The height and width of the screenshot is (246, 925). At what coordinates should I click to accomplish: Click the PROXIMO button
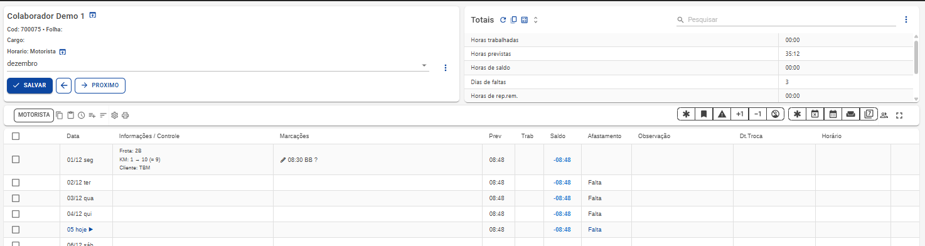point(100,85)
